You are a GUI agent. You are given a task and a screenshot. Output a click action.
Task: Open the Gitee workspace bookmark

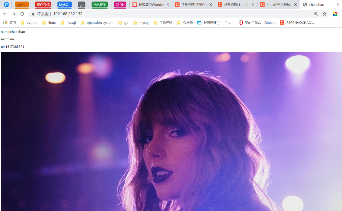tap(257, 23)
